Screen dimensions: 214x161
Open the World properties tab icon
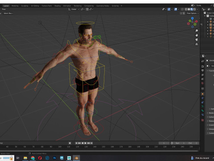tap(202, 83)
